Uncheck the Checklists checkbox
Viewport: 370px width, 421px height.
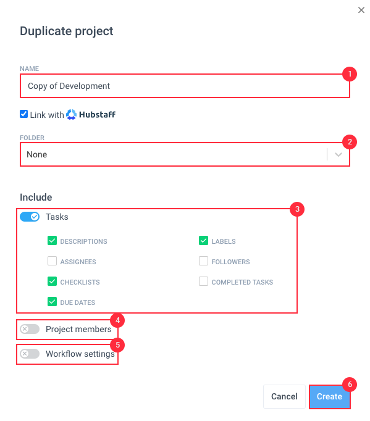coord(52,281)
